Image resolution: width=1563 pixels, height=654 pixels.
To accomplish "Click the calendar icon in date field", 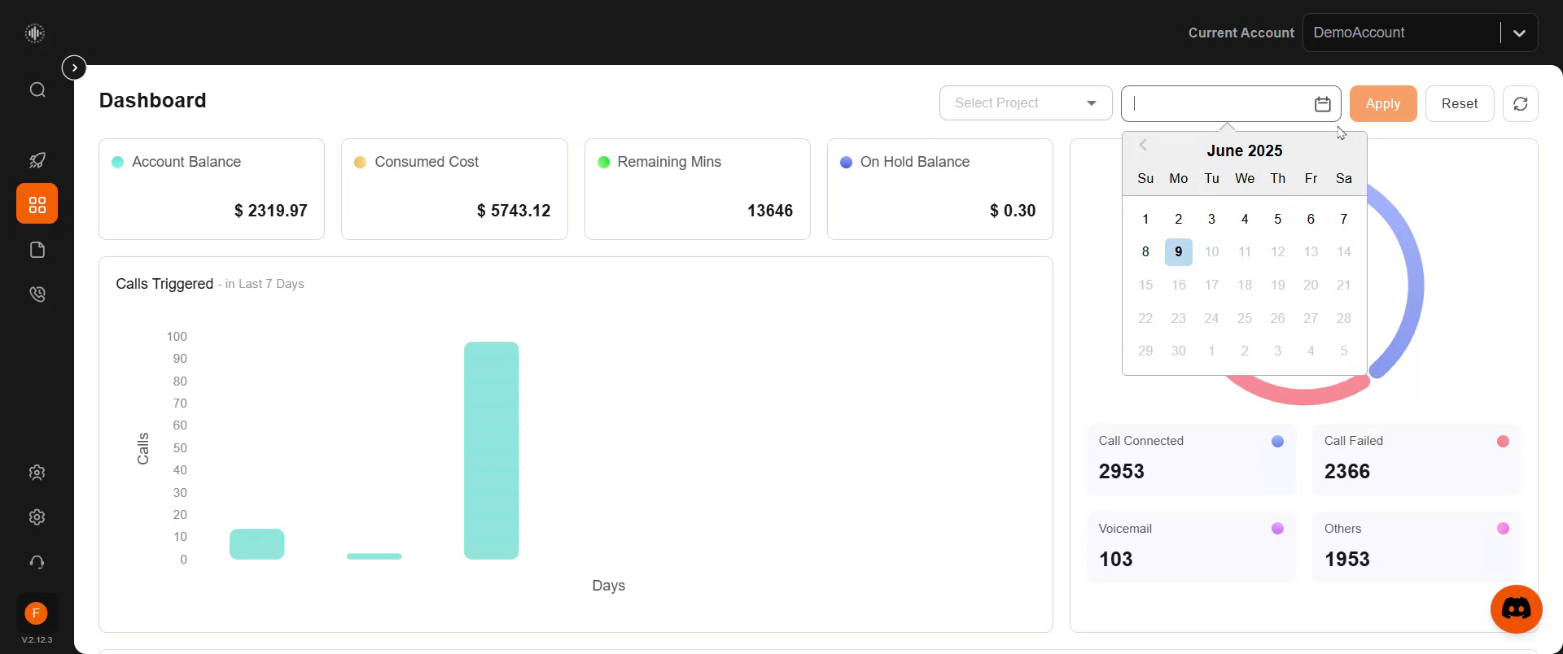I will (1322, 104).
